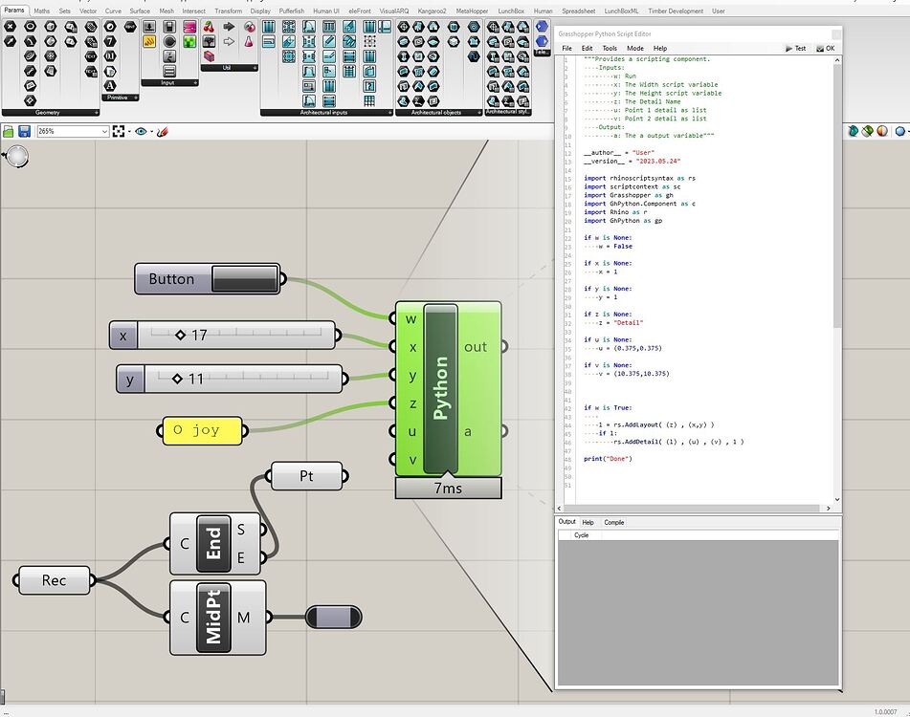Open the 265% zoom dropdown
The height and width of the screenshot is (717, 910).
click(103, 131)
